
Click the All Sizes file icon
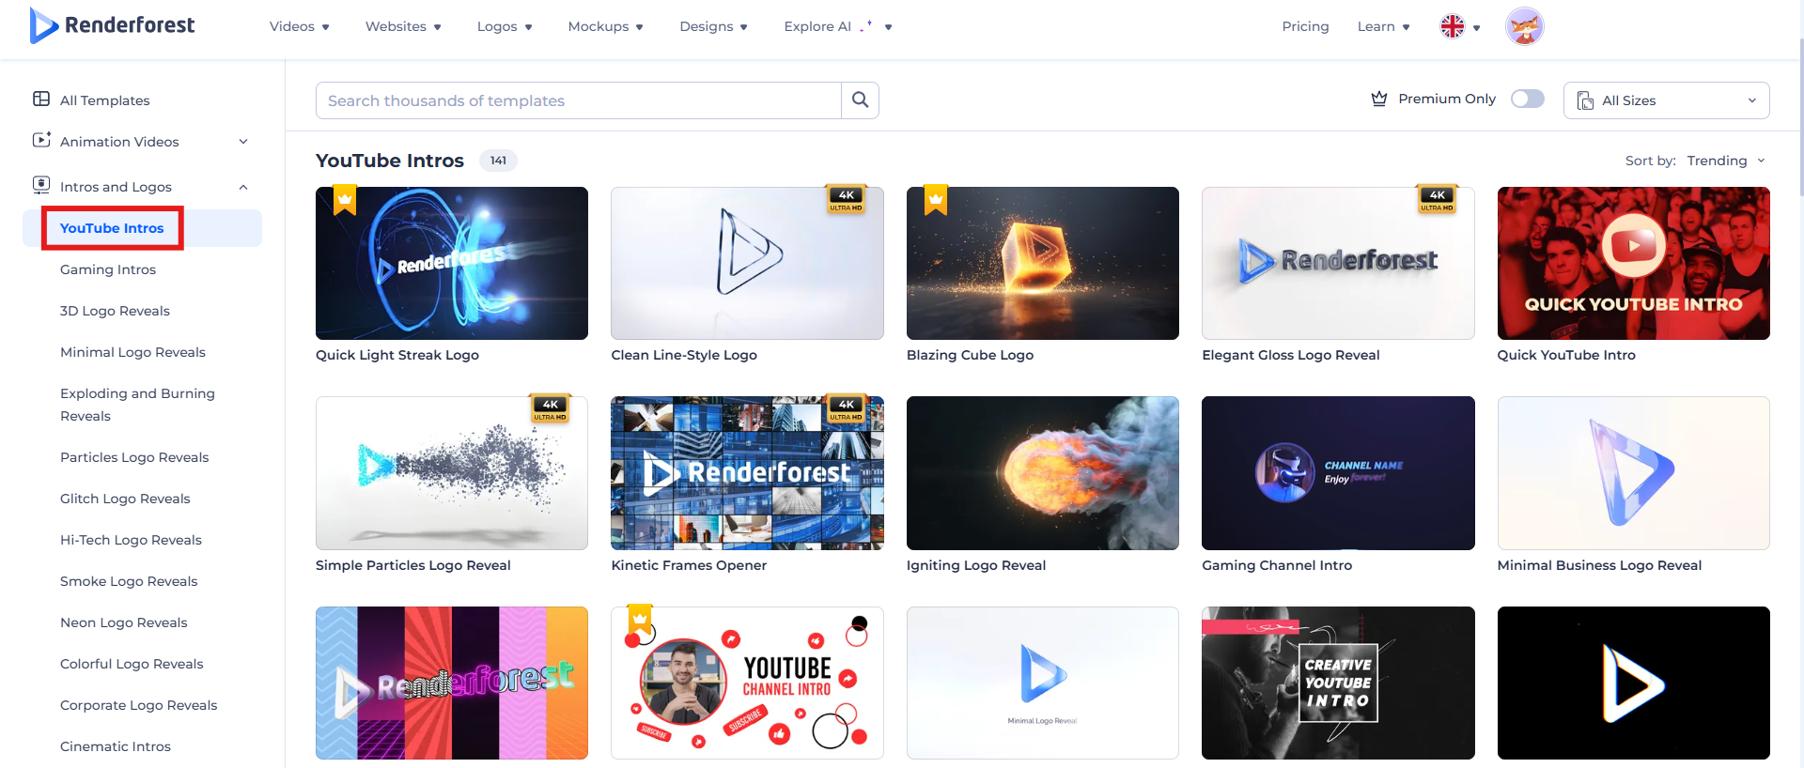[1585, 100]
